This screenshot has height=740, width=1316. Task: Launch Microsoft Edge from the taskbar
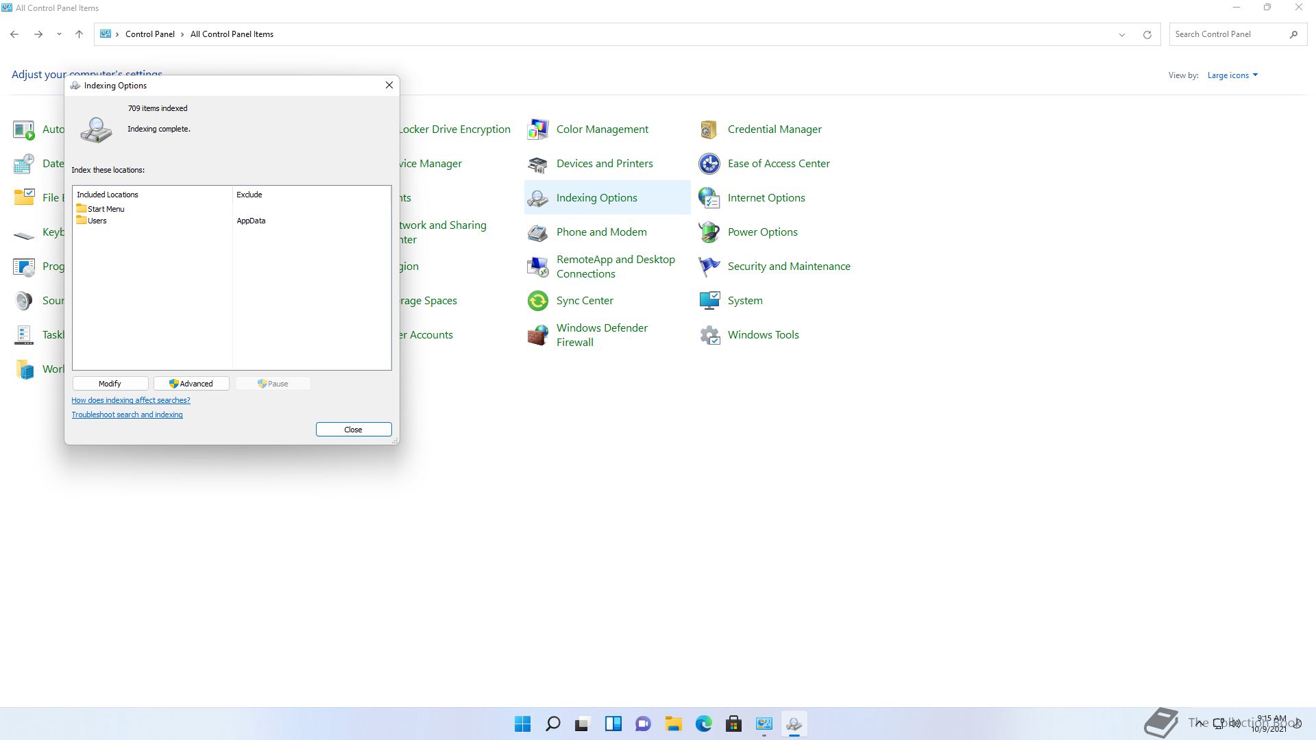[703, 724]
